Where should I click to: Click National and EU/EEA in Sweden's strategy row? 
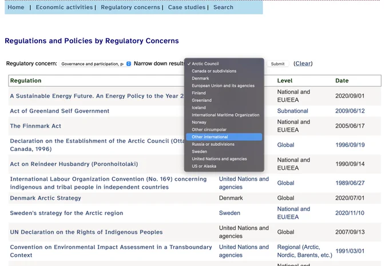tap(293, 213)
